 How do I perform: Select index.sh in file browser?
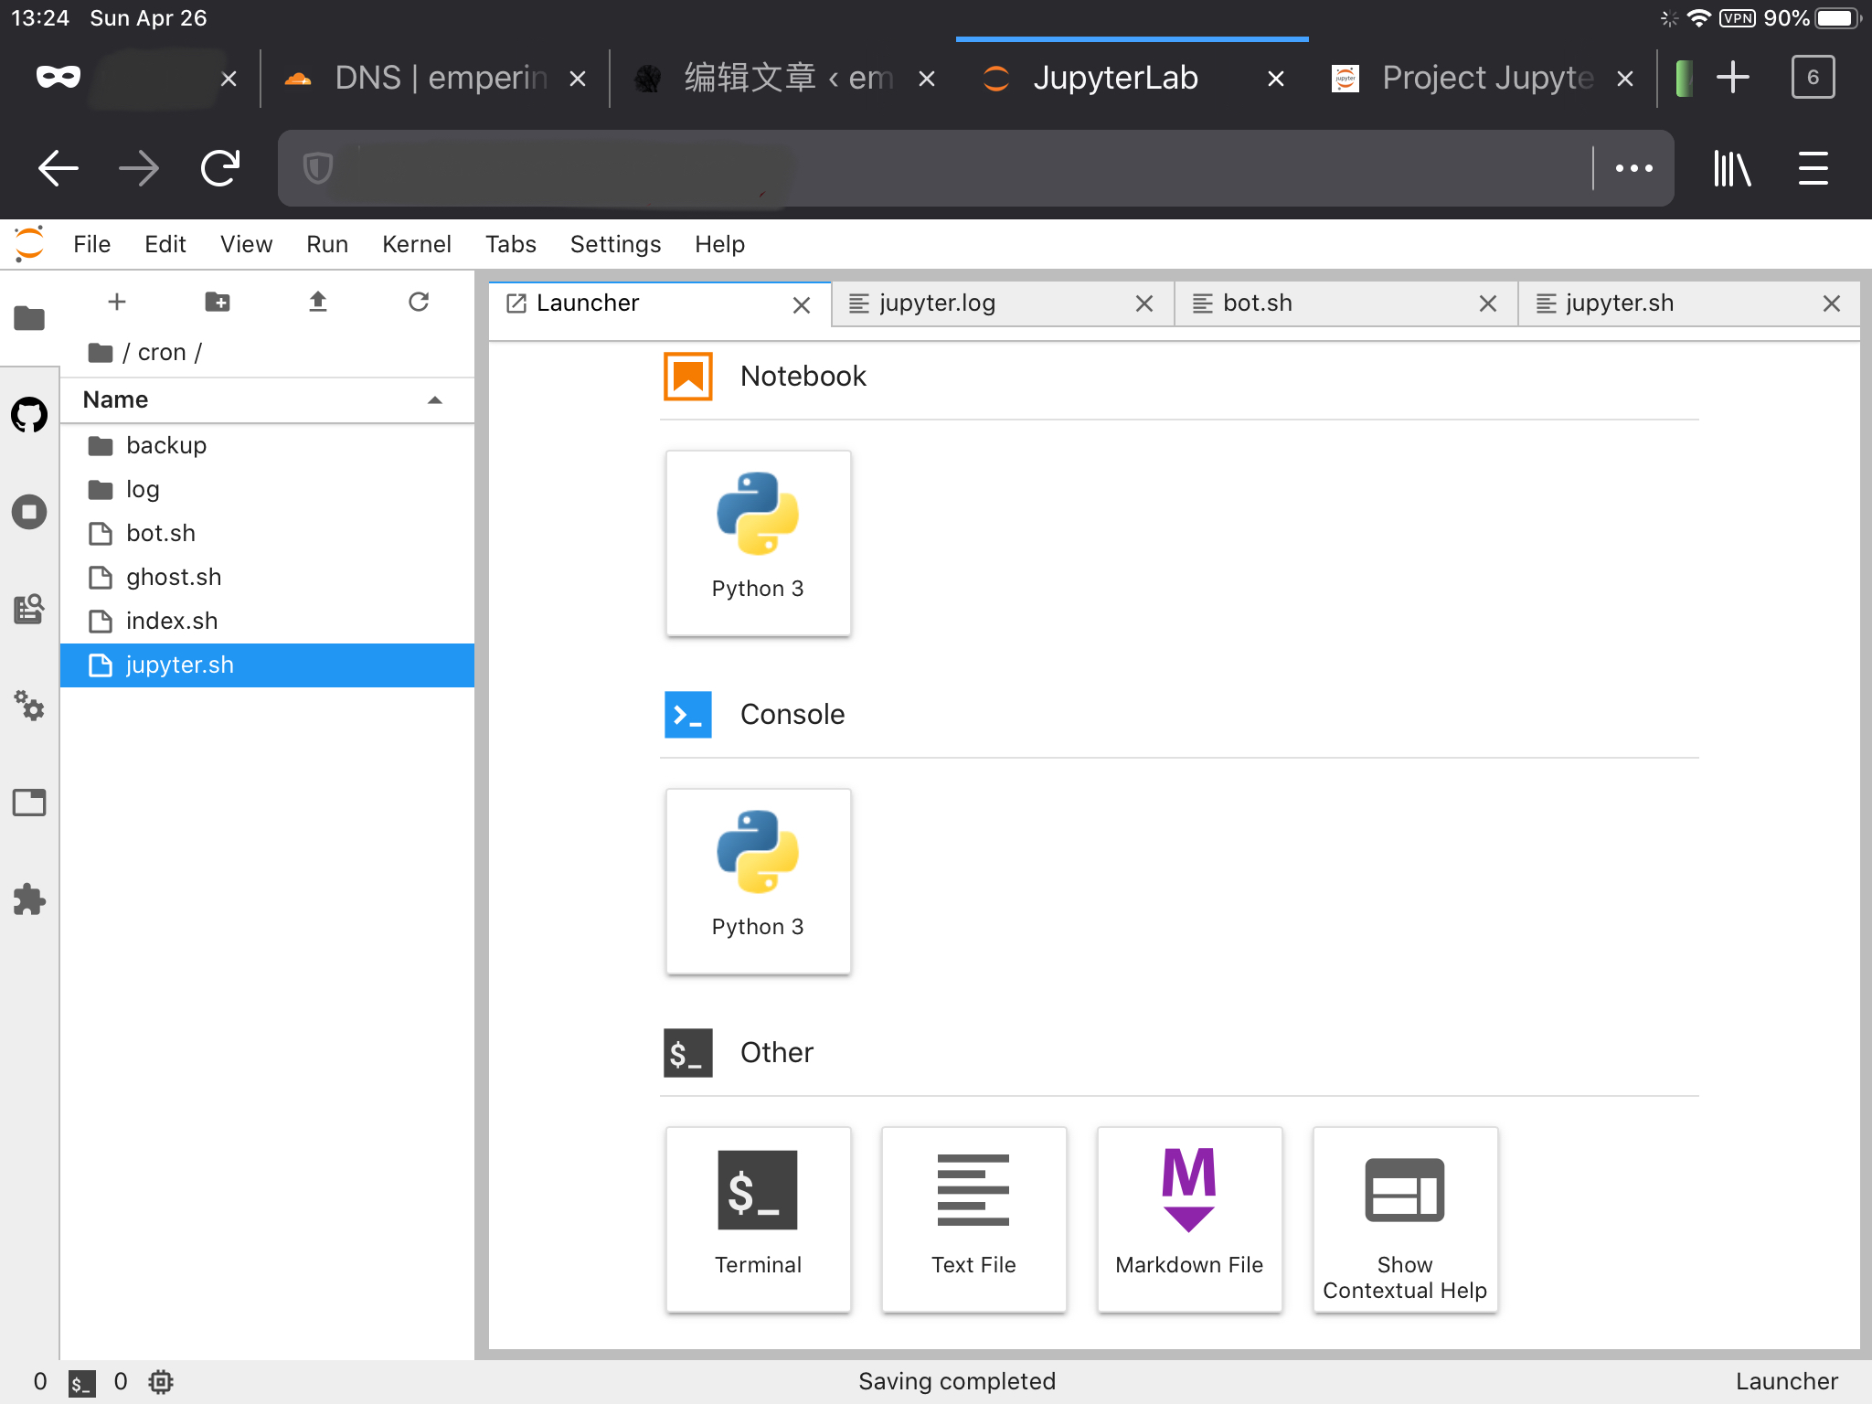267,621
